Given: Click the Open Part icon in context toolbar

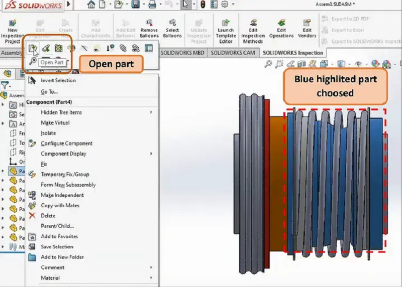Looking at the screenshot, I should click(33, 49).
